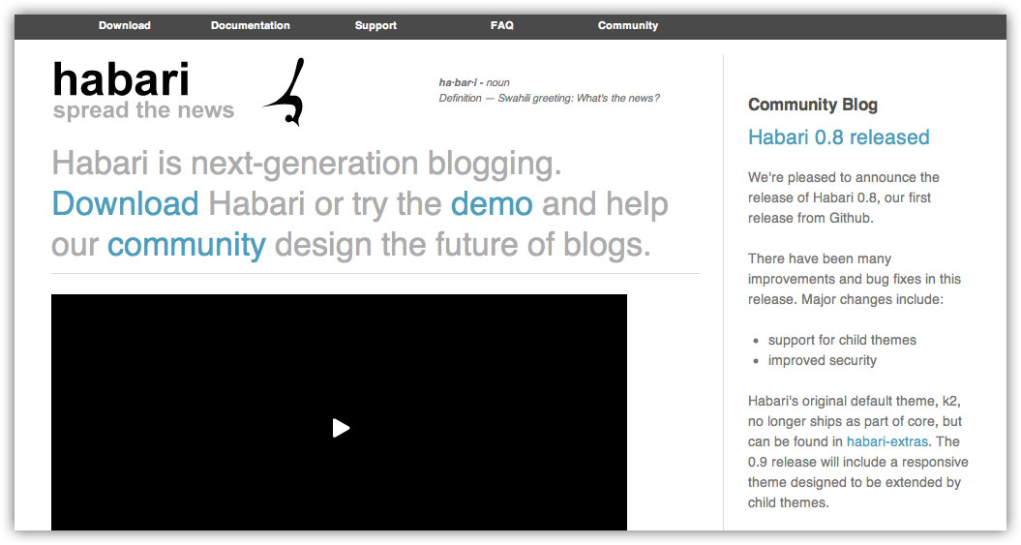Click the Community Blog heading
Image resolution: width=1021 pixels, height=545 pixels.
[813, 105]
